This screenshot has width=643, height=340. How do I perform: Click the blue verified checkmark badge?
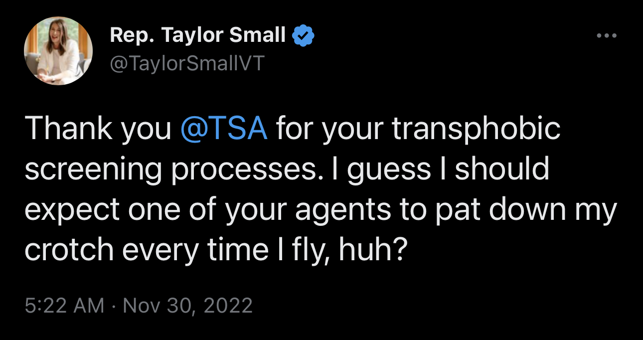click(x=303, y=36)
